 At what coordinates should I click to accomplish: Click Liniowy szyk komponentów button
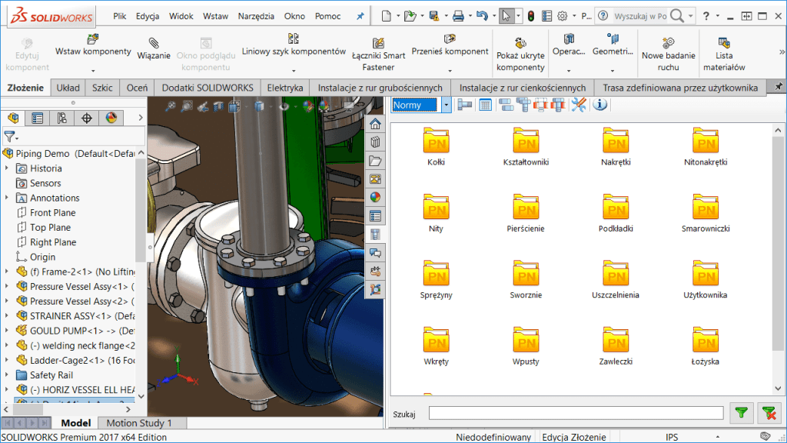click(294, 45)
